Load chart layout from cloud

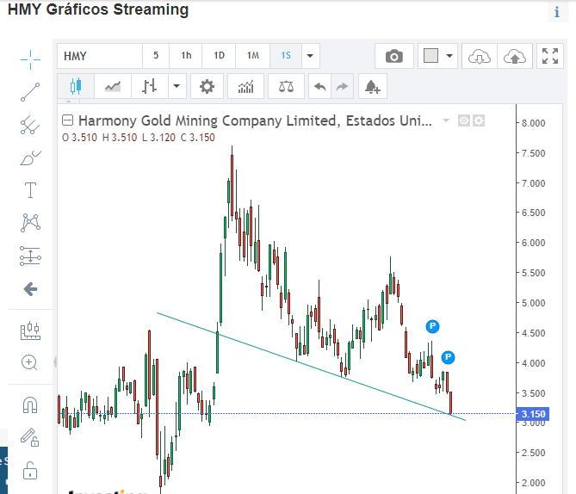480,56
